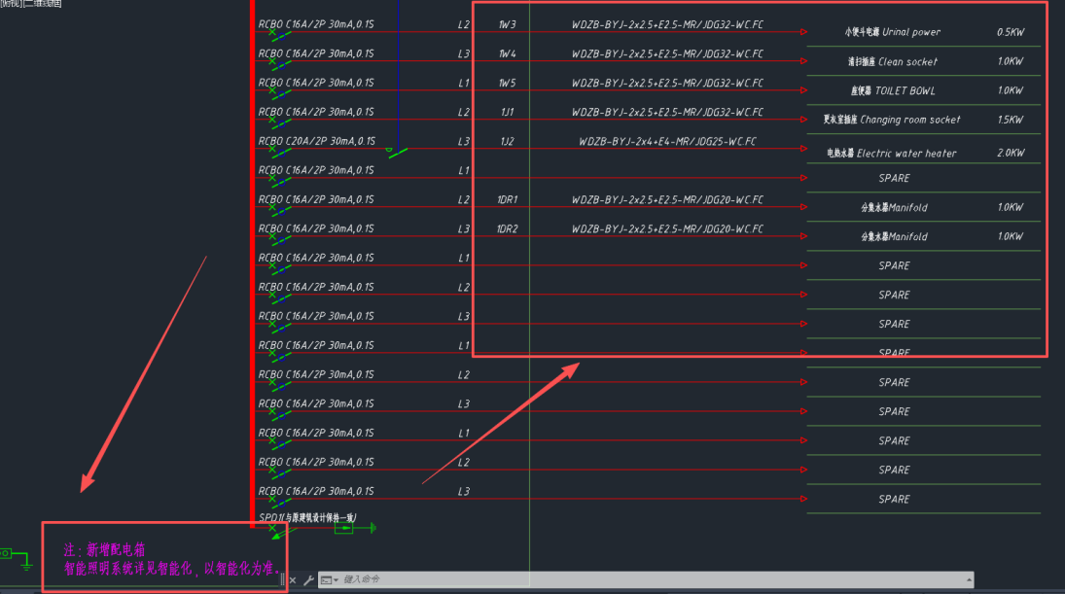Open the 俯视 view control menu

point(10,4)
